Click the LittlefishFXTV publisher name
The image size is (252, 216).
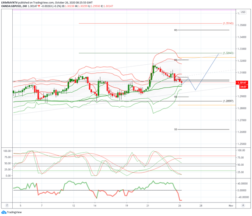(9, 3)
